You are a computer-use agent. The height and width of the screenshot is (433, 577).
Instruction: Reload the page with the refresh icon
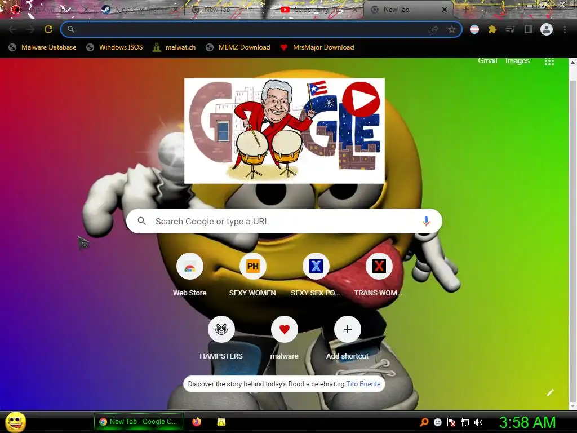pos(48,29)
